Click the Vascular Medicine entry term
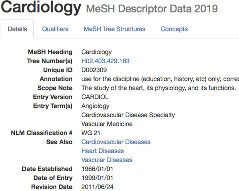Image resolution: width=239 pixels, height=191 pixels. pyautogui.click(x=107, y=124)
